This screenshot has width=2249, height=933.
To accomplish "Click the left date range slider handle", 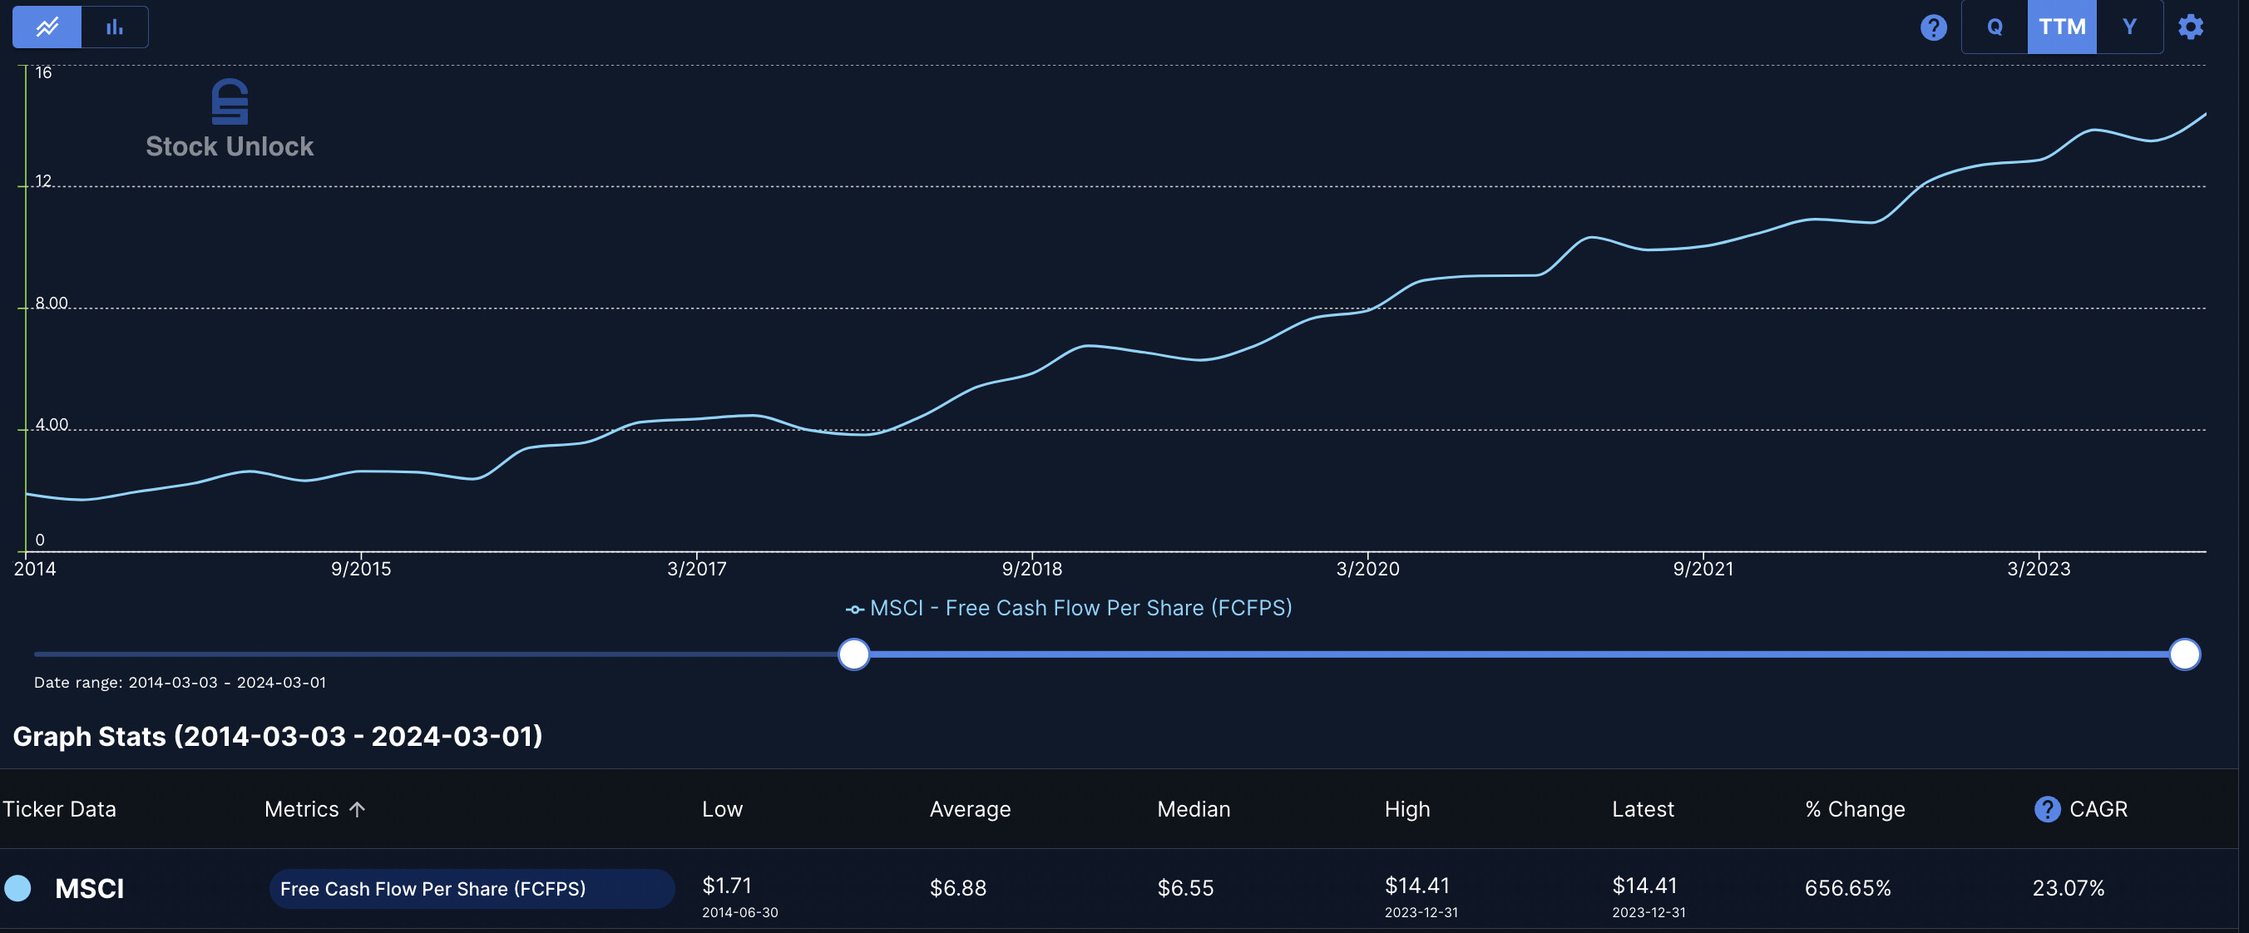I will (853, 654).
